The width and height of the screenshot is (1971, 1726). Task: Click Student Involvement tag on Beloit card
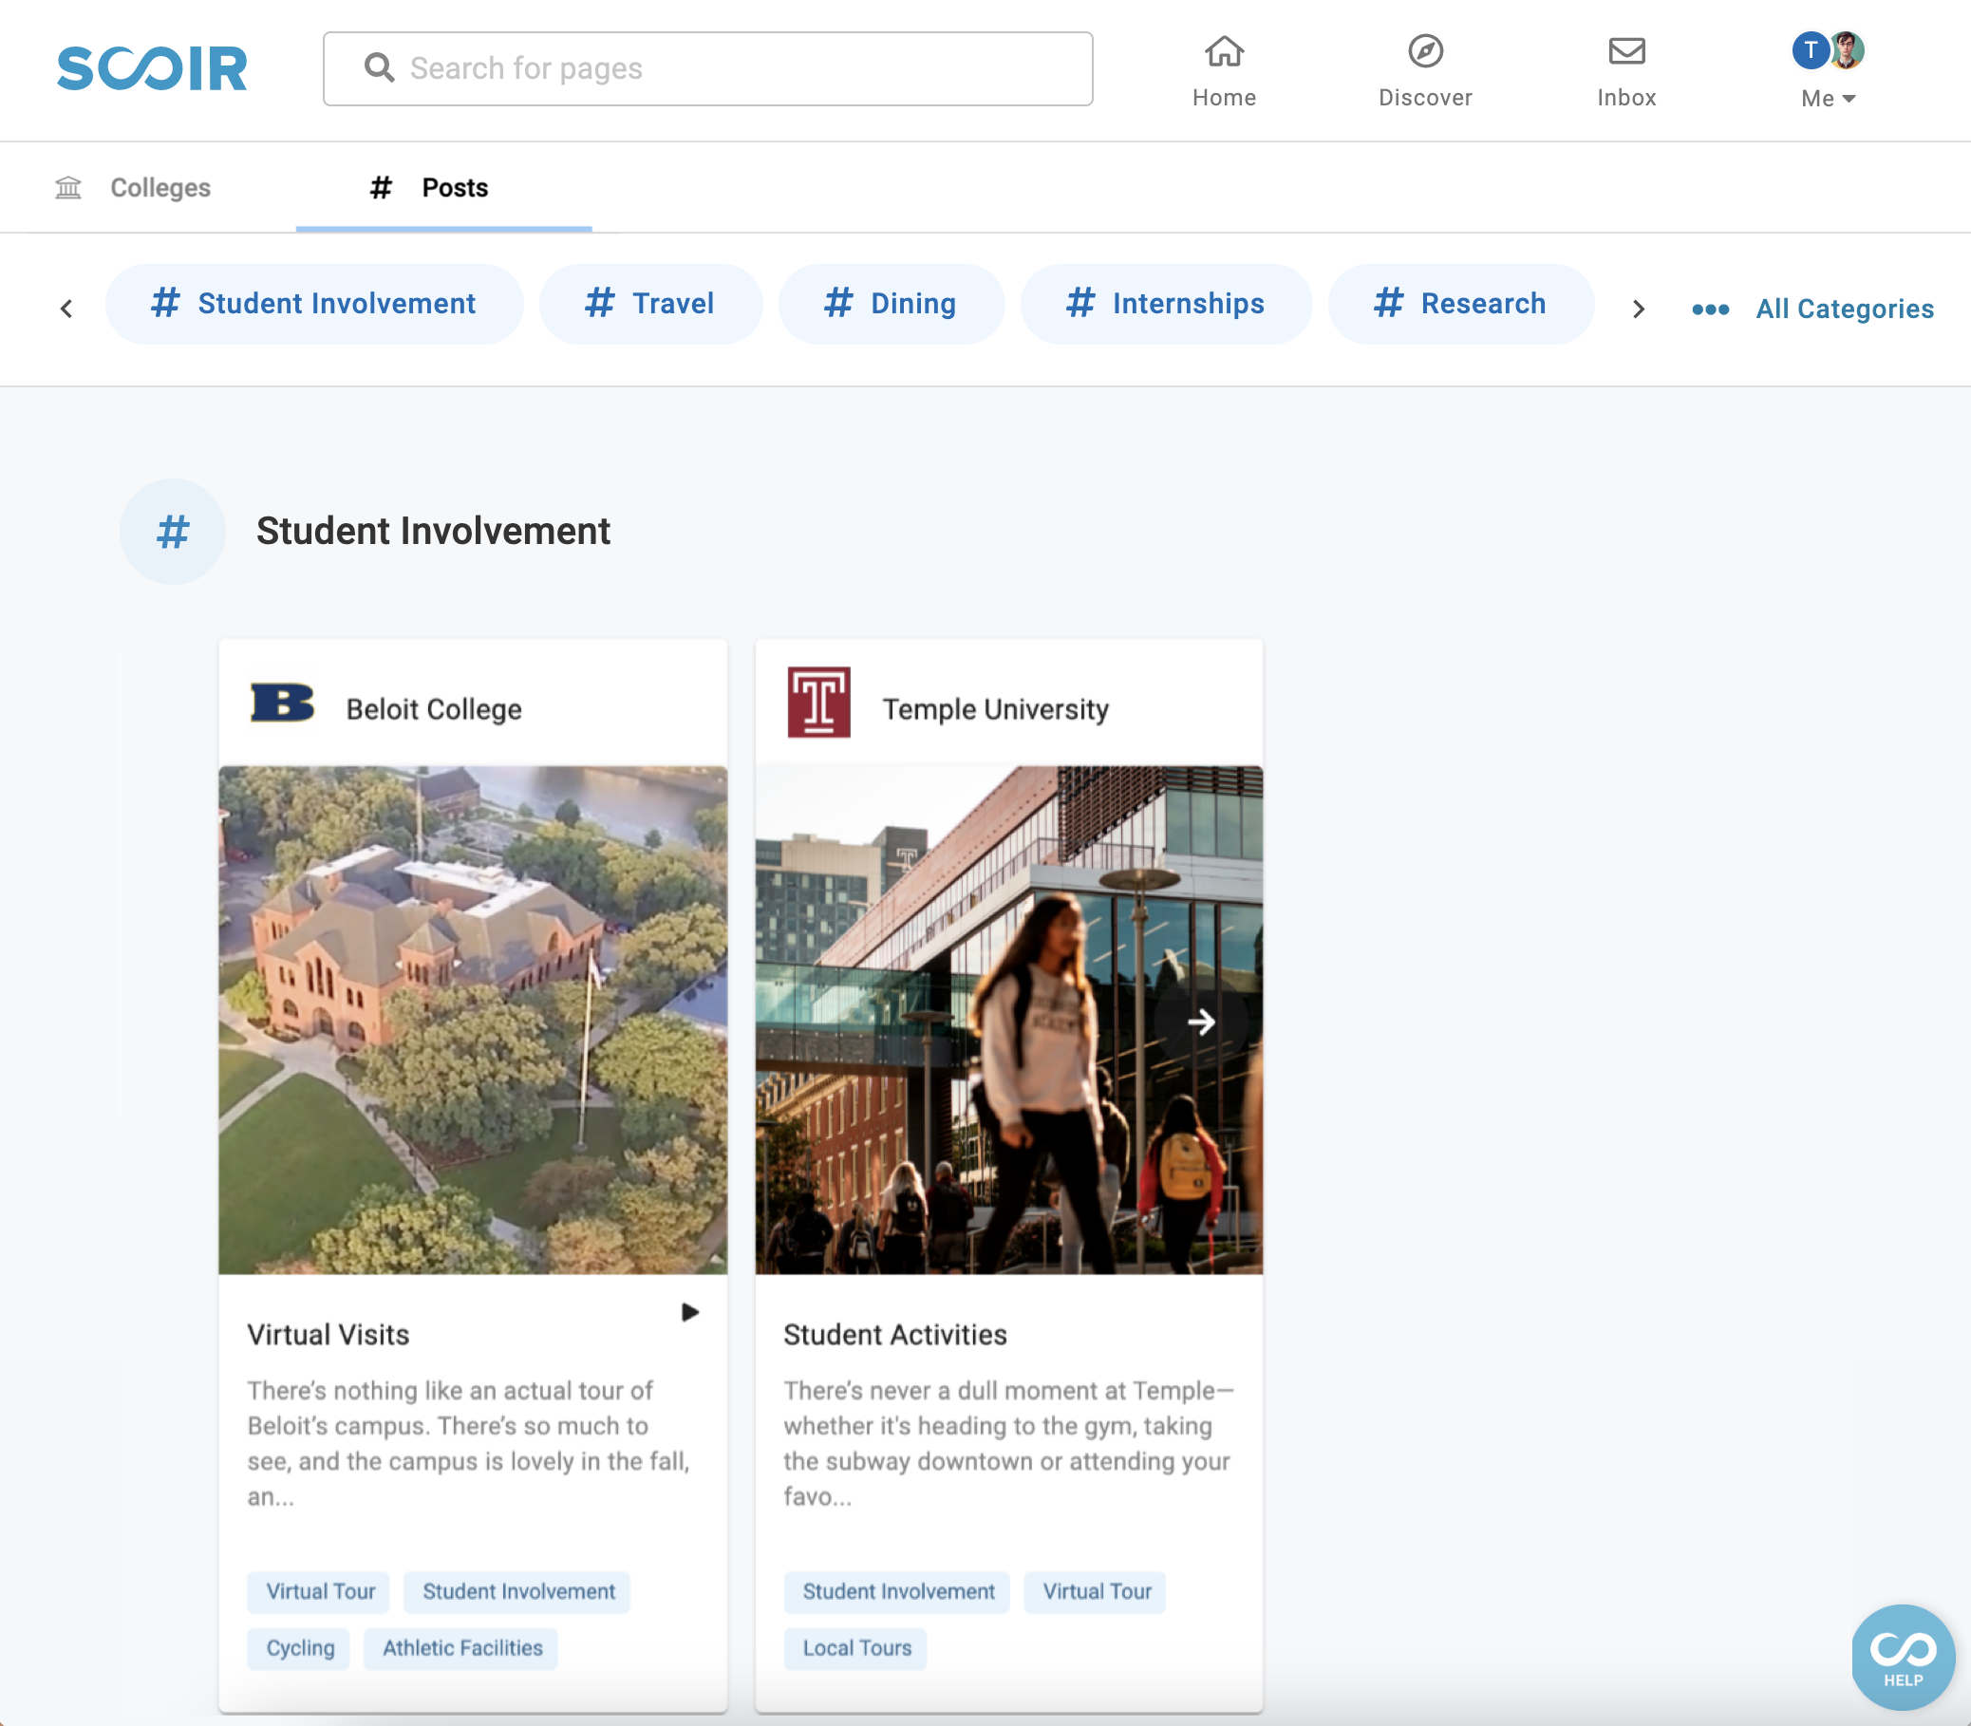pyautogui.click(x=518, y=1592)
